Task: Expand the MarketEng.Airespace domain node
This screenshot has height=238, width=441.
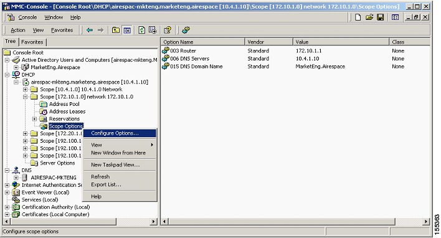Action: tap(16, 67)
